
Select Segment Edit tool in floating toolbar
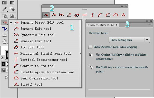[x=54, y=15]
